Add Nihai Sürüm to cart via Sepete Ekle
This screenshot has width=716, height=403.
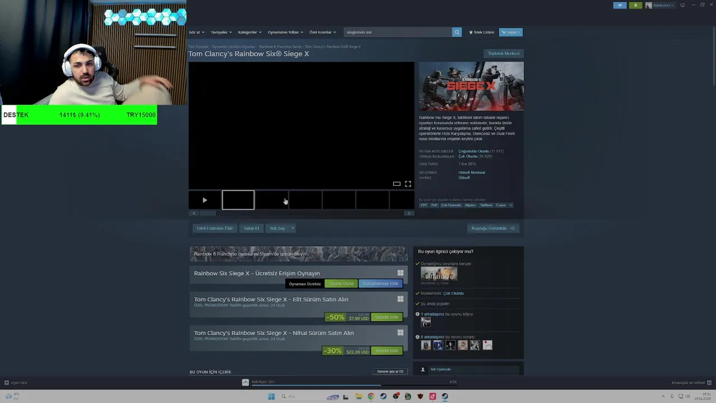click(387, 350)
